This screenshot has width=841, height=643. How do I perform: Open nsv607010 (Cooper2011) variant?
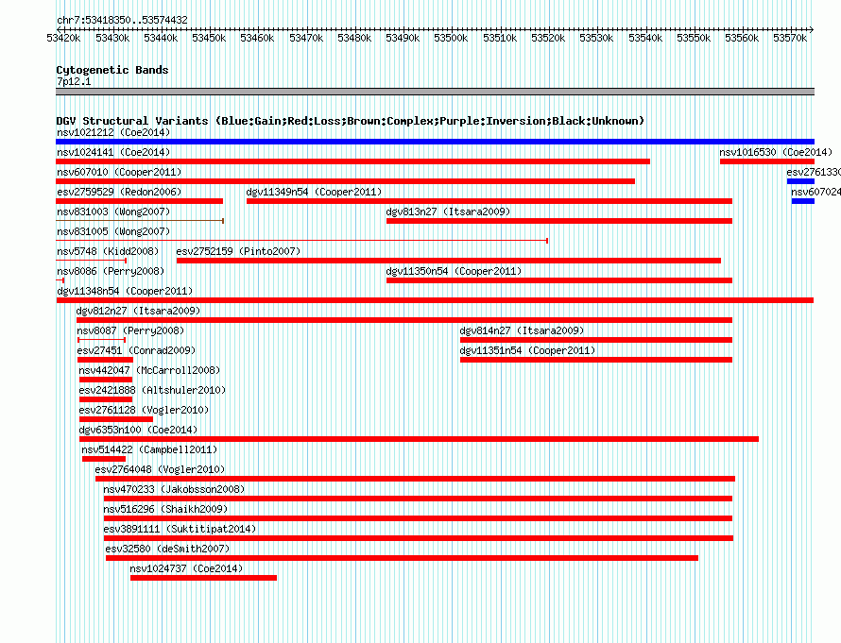pos(119,172)
